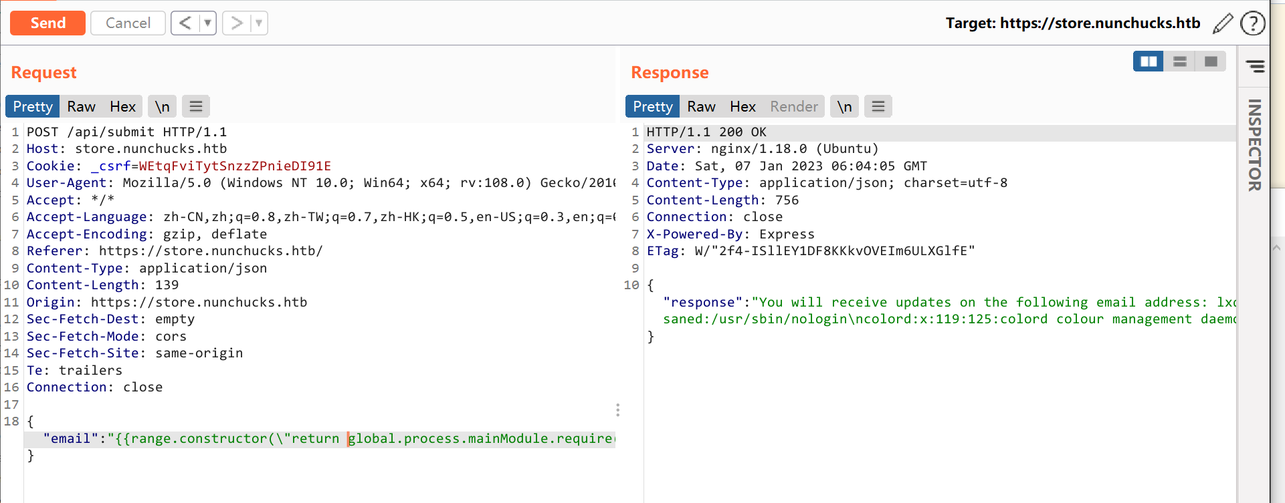Click the small collapse chevron on right edge
This screenshot has height=503, width=1285.
tap(1276, 248)
